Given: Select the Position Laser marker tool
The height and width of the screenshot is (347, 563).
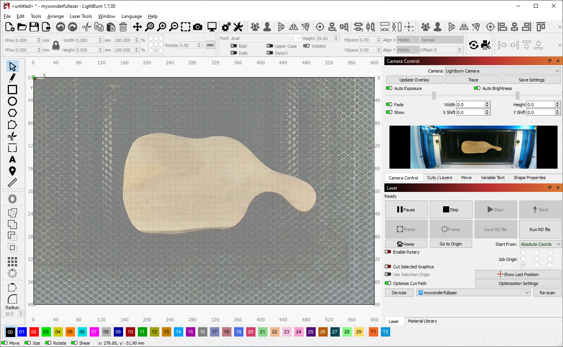Looking at the screenshot, I should (12, 171).
